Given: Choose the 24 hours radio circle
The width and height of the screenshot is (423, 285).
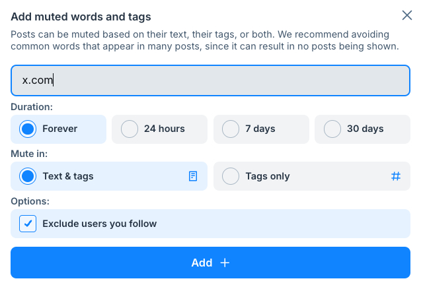Looking at the screenshot, I should tap(130, 129).
